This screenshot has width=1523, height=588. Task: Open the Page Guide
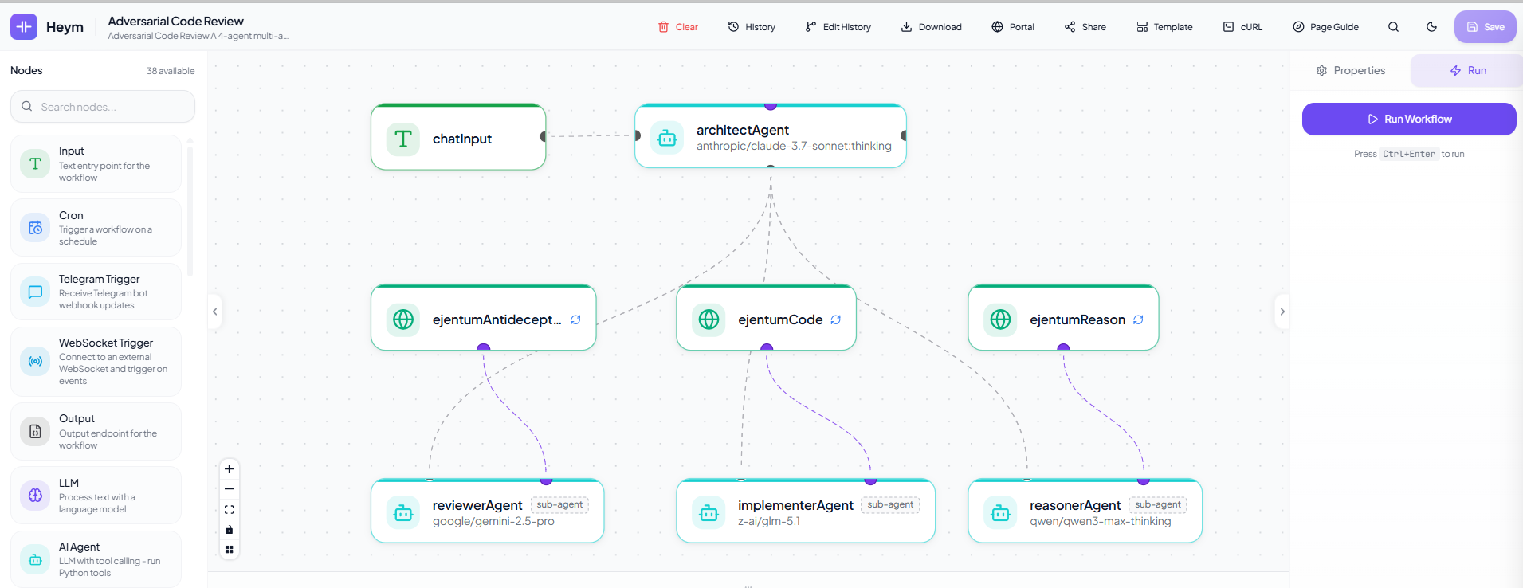[x=1325, y=27]
